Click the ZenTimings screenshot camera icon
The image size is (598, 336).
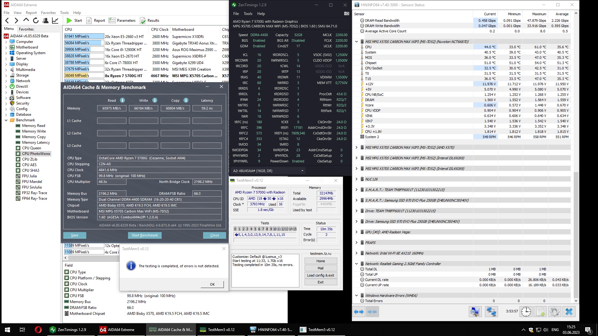(x=346, y=13)
